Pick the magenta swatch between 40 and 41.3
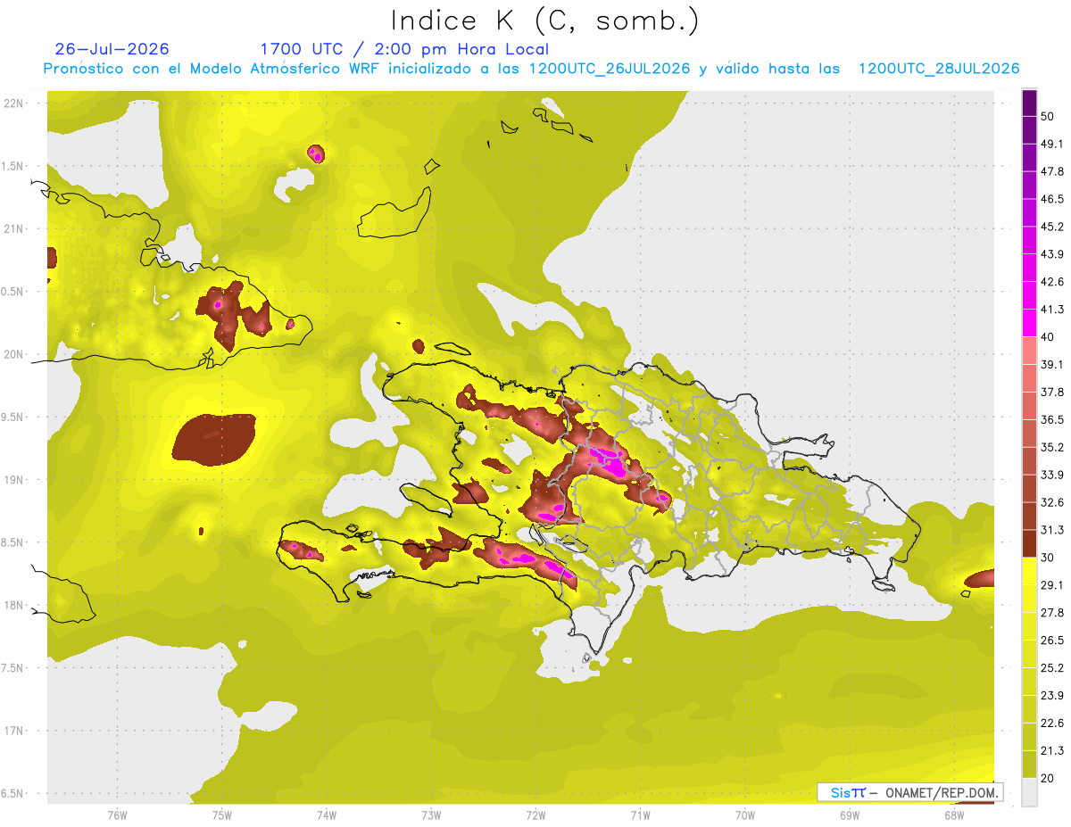1071x827 pixels. [x=1029, y=323]
